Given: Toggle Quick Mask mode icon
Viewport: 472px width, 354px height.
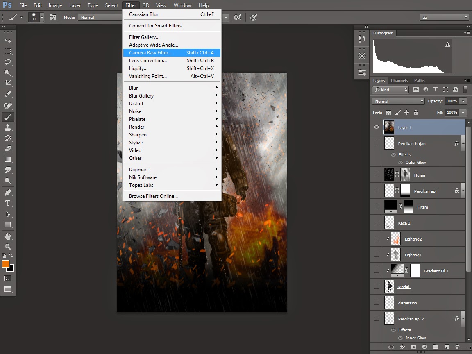Looking at the screenshot, I should tap(8, 279).
